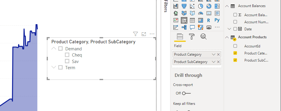Viewport: 281px width, 111px height.
Task: Collapse the Account Balances table
Action: 227,6
